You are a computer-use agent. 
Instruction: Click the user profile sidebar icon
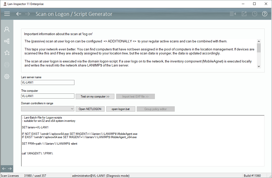coord(7,29)
